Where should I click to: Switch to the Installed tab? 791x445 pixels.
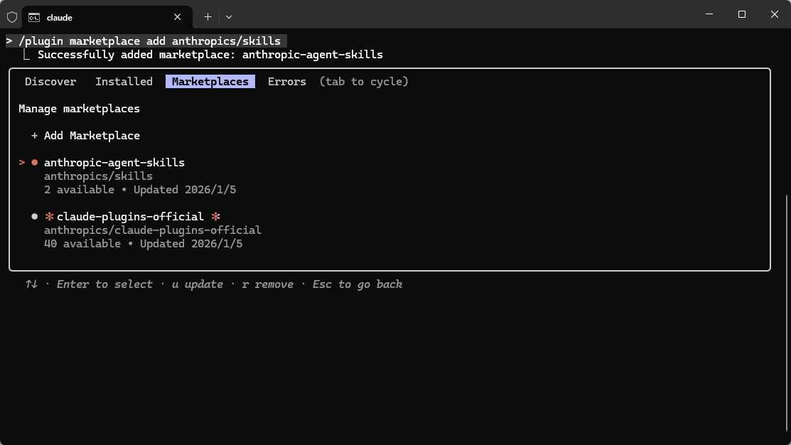[124, 82]
